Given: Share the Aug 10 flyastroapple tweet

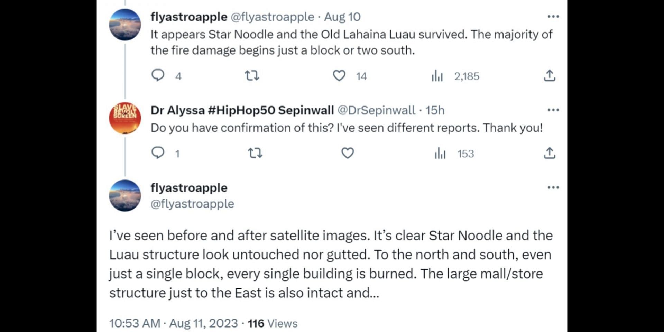Looking at the screenshot, I should 549,75.
